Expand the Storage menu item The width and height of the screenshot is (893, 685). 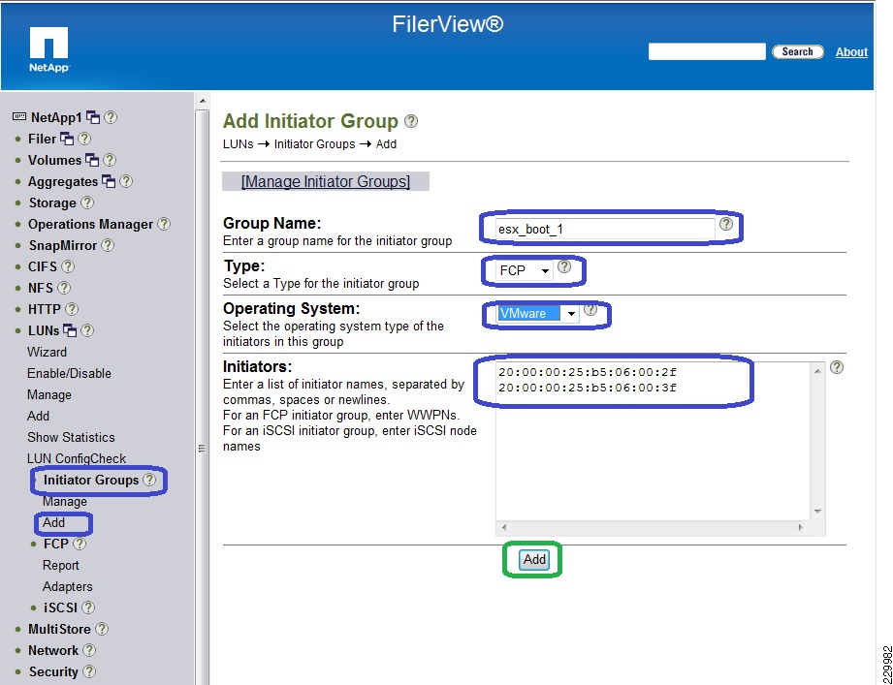pyautogui.click(x=52, y=203)
